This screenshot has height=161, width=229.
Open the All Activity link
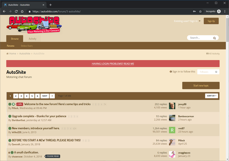pos(213,54)
